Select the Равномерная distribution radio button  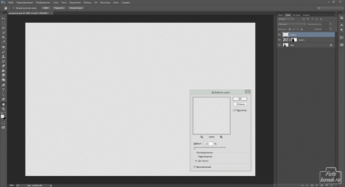pyautogui.click(x=196, y=156)
